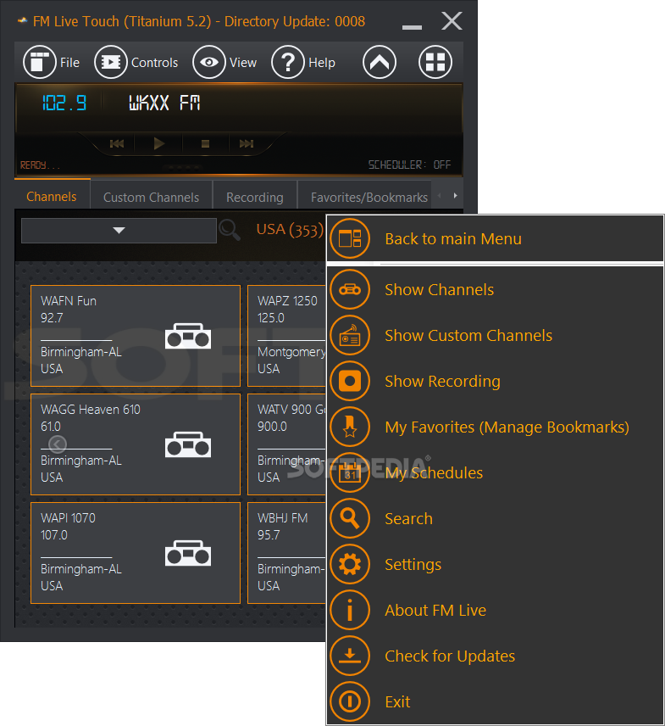Click the SCHEDULER: OFF status text
This screenshot has height=726, width=665.
(409, 165)
